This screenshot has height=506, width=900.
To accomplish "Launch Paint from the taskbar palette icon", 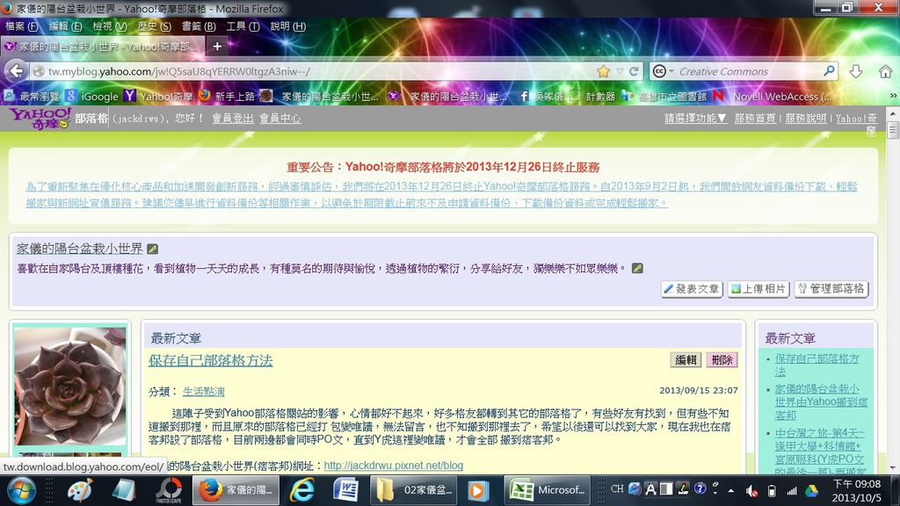I will point(80,490).
